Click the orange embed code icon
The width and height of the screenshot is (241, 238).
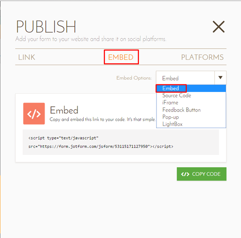pyautogui.click(x=34, y=114)
